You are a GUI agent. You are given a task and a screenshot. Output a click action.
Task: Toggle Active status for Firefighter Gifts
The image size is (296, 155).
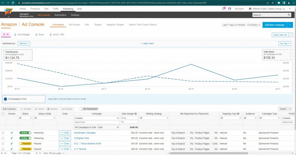point(25,138)
